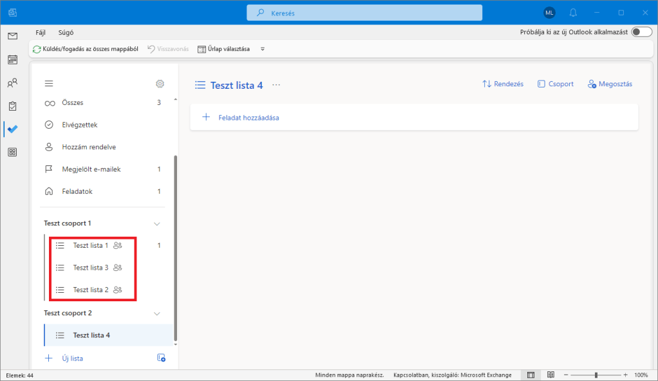This screenshot has width=658, height=381.
Task: Open the More apps grid icon
Action: (12, 152)
